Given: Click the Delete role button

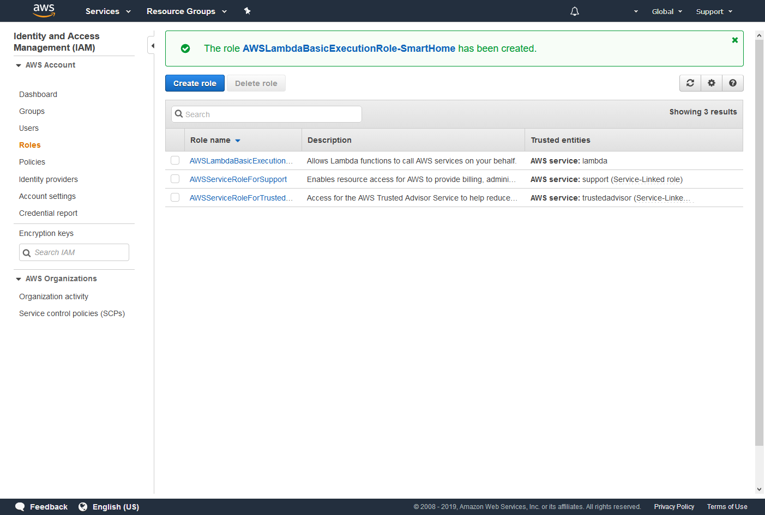Looking at the screenshot, I should 256,83.
